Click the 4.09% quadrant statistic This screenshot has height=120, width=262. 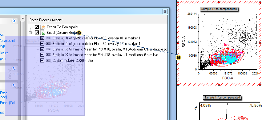pyautogui.click(x=206, y=106)
